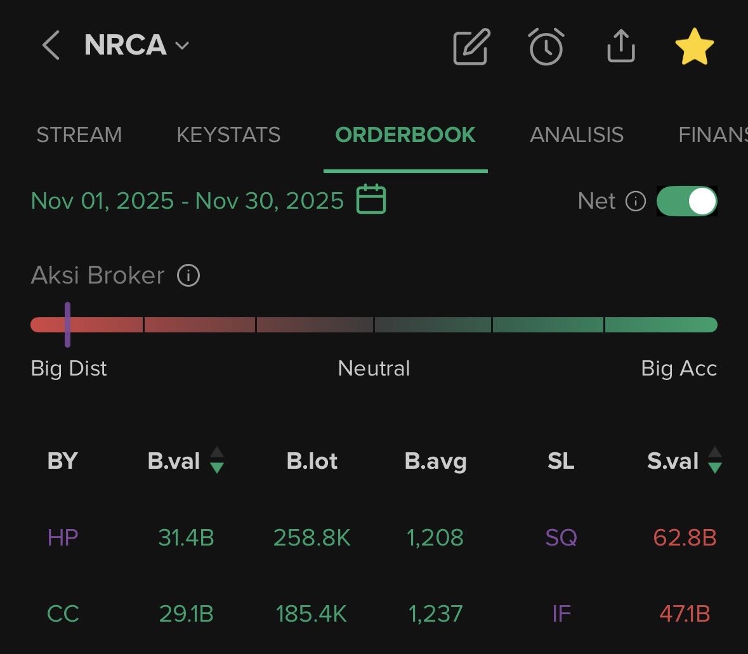Toggle the yellow star watchlist icon
748x654 pixels.
pos(694,46)
